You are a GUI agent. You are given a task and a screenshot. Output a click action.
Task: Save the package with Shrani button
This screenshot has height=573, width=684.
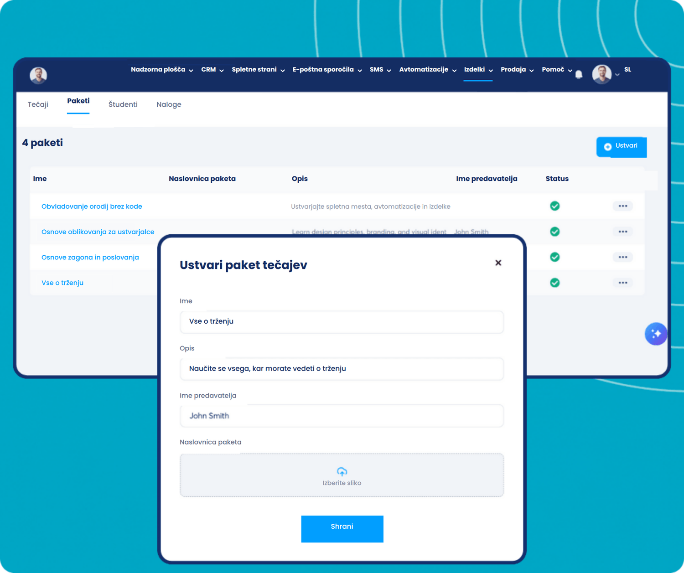click(x=342, y=529)
